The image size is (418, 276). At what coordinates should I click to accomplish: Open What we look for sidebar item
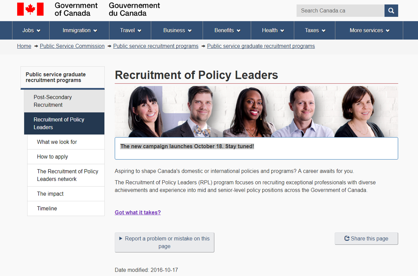pos(66,142)
